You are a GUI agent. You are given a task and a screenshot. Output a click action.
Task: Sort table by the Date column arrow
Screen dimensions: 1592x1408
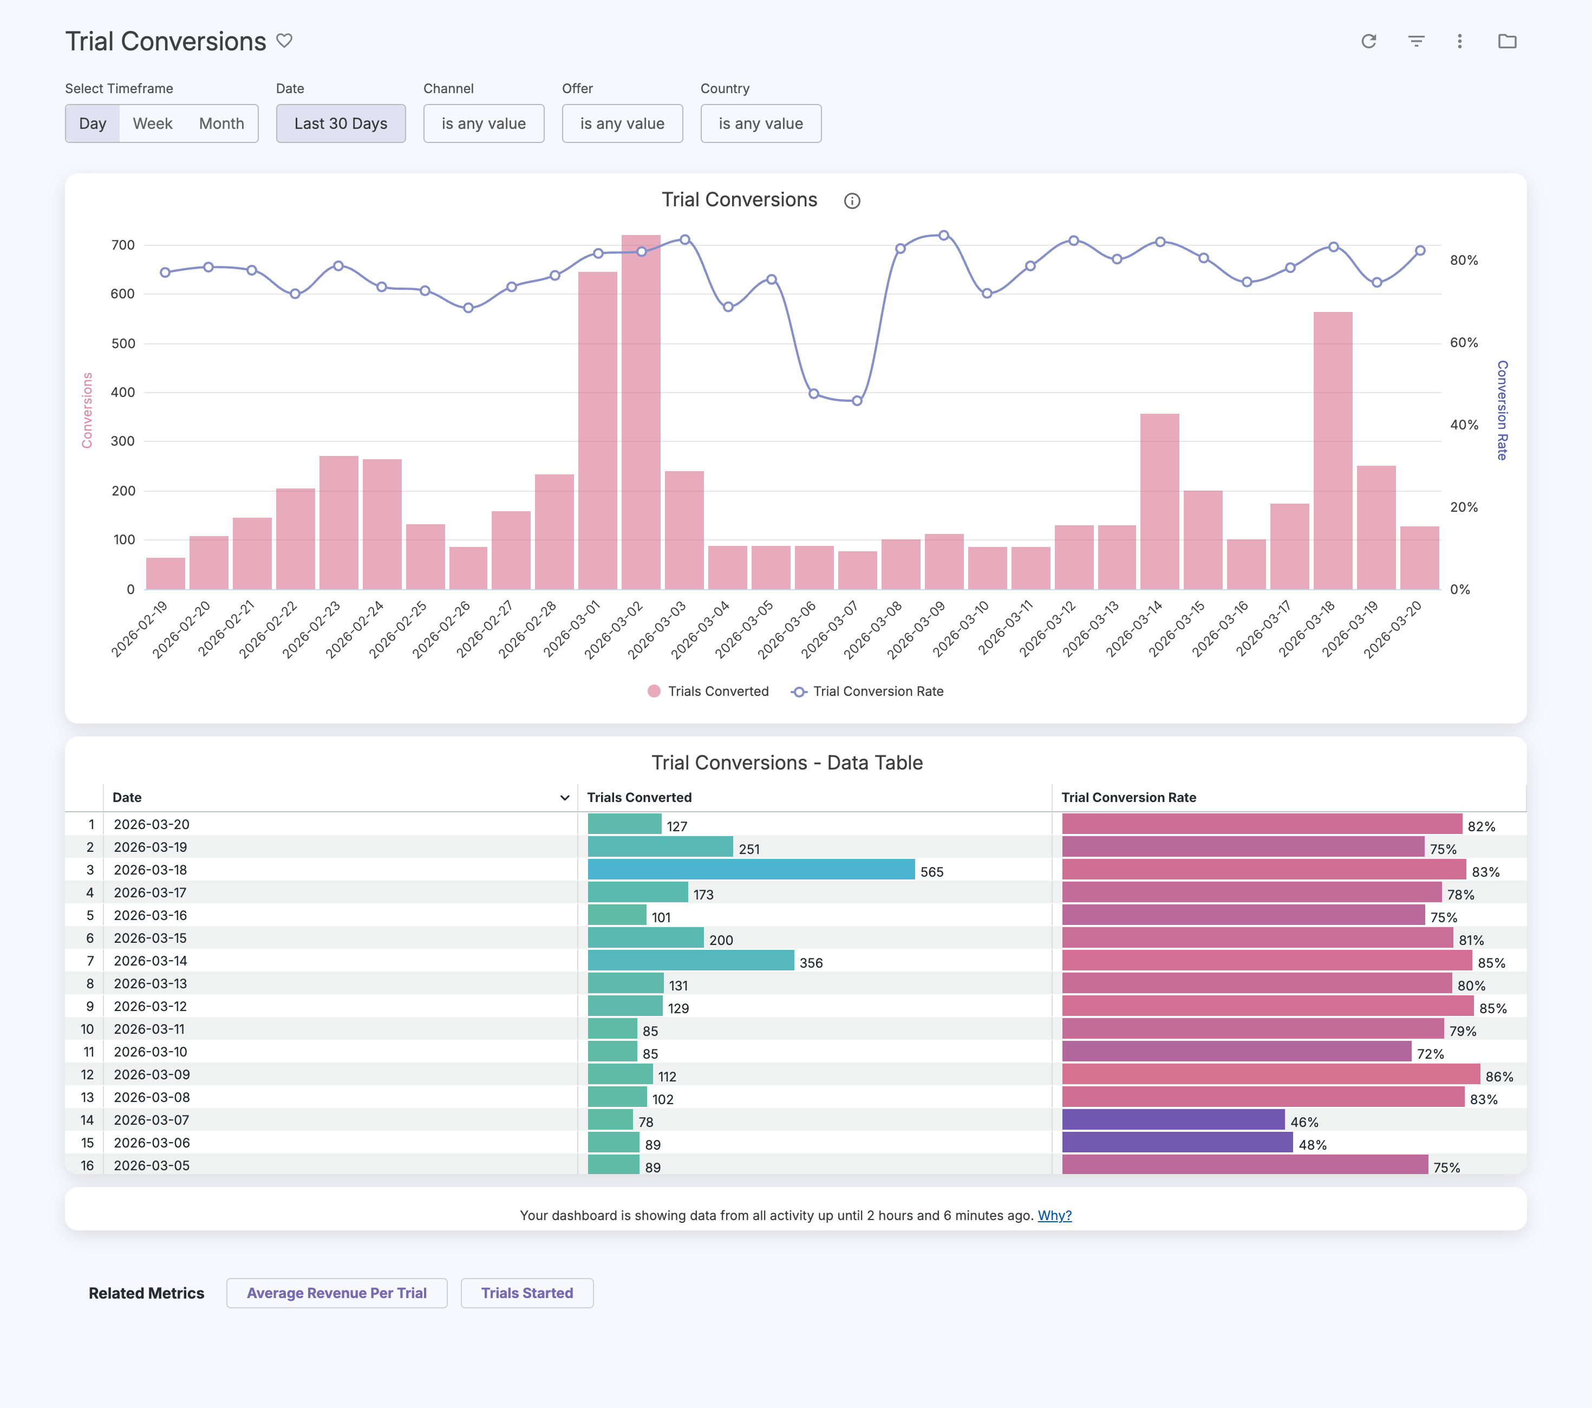point(565,798)
